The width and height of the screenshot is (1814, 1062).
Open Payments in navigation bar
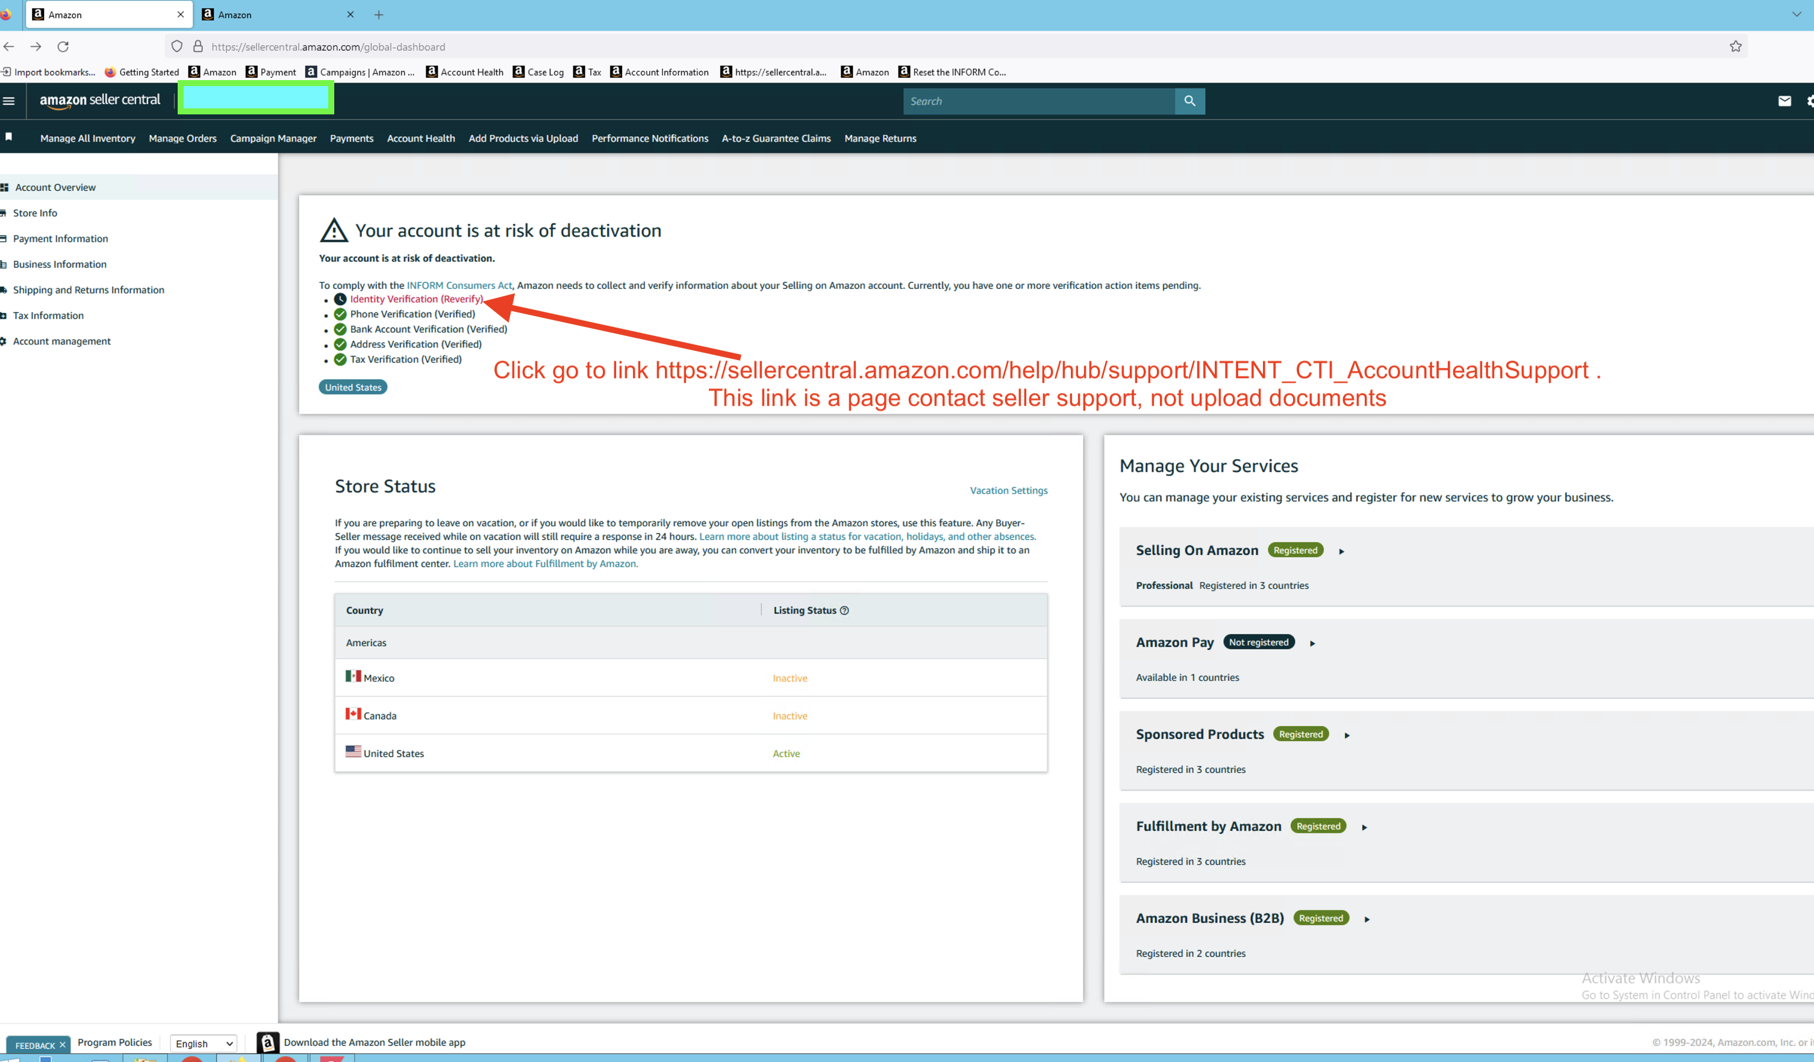pyautogui.click(x=352, y=138)
